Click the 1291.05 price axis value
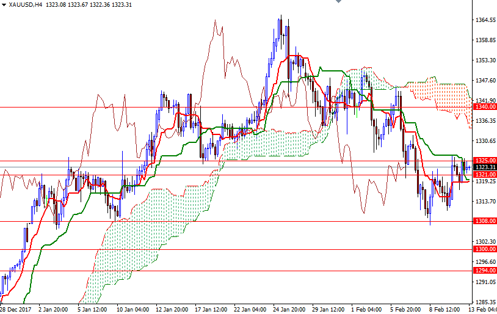497x314 pixels. click(485, 282)
